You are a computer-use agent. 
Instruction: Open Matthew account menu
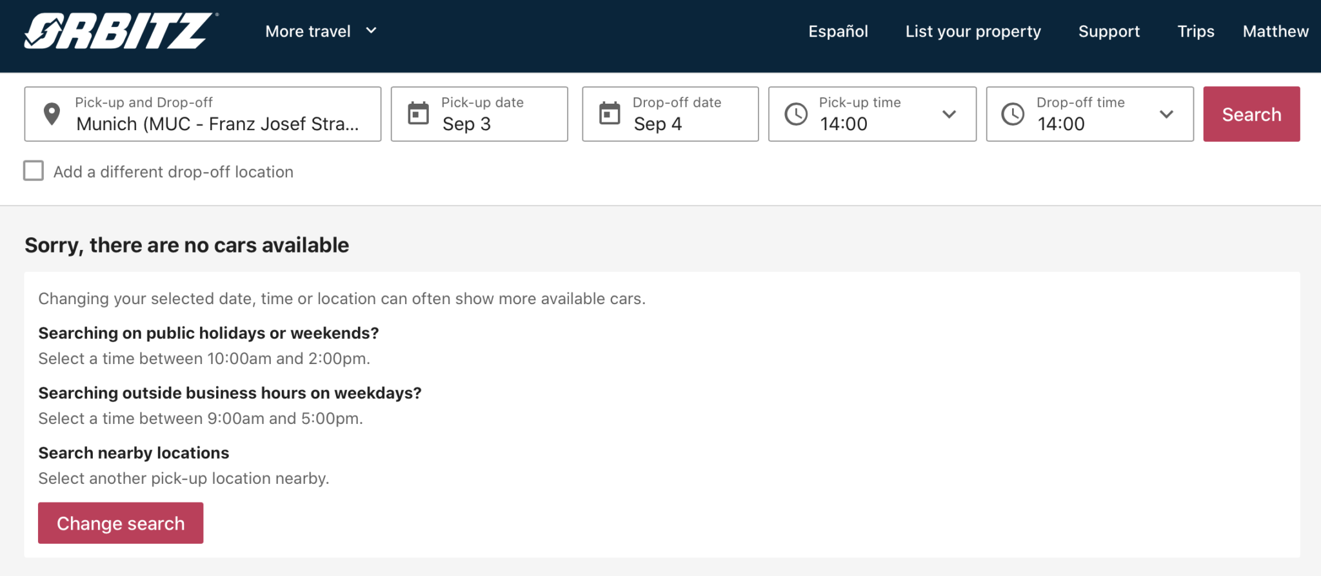coord(1275,31)
